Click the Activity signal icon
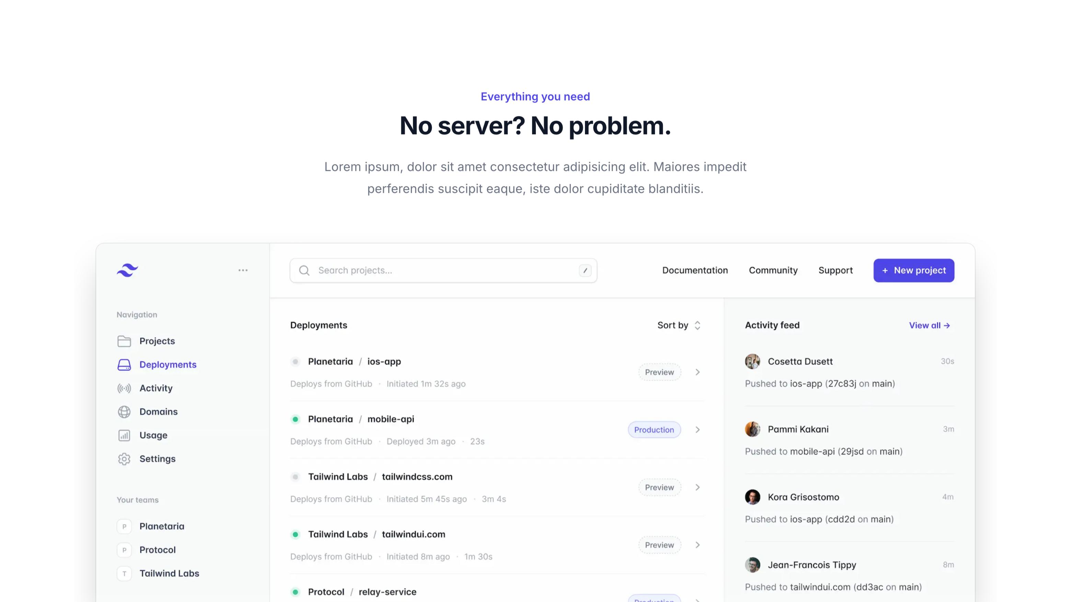 (124, 388)
